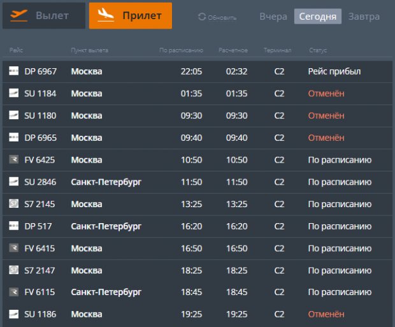The image size is (395, 327).
Task: Click Санкт-Петербург origin for SU 2846
Action: coord(106,182)
